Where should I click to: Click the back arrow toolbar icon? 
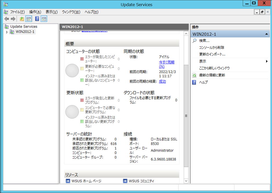6,19
